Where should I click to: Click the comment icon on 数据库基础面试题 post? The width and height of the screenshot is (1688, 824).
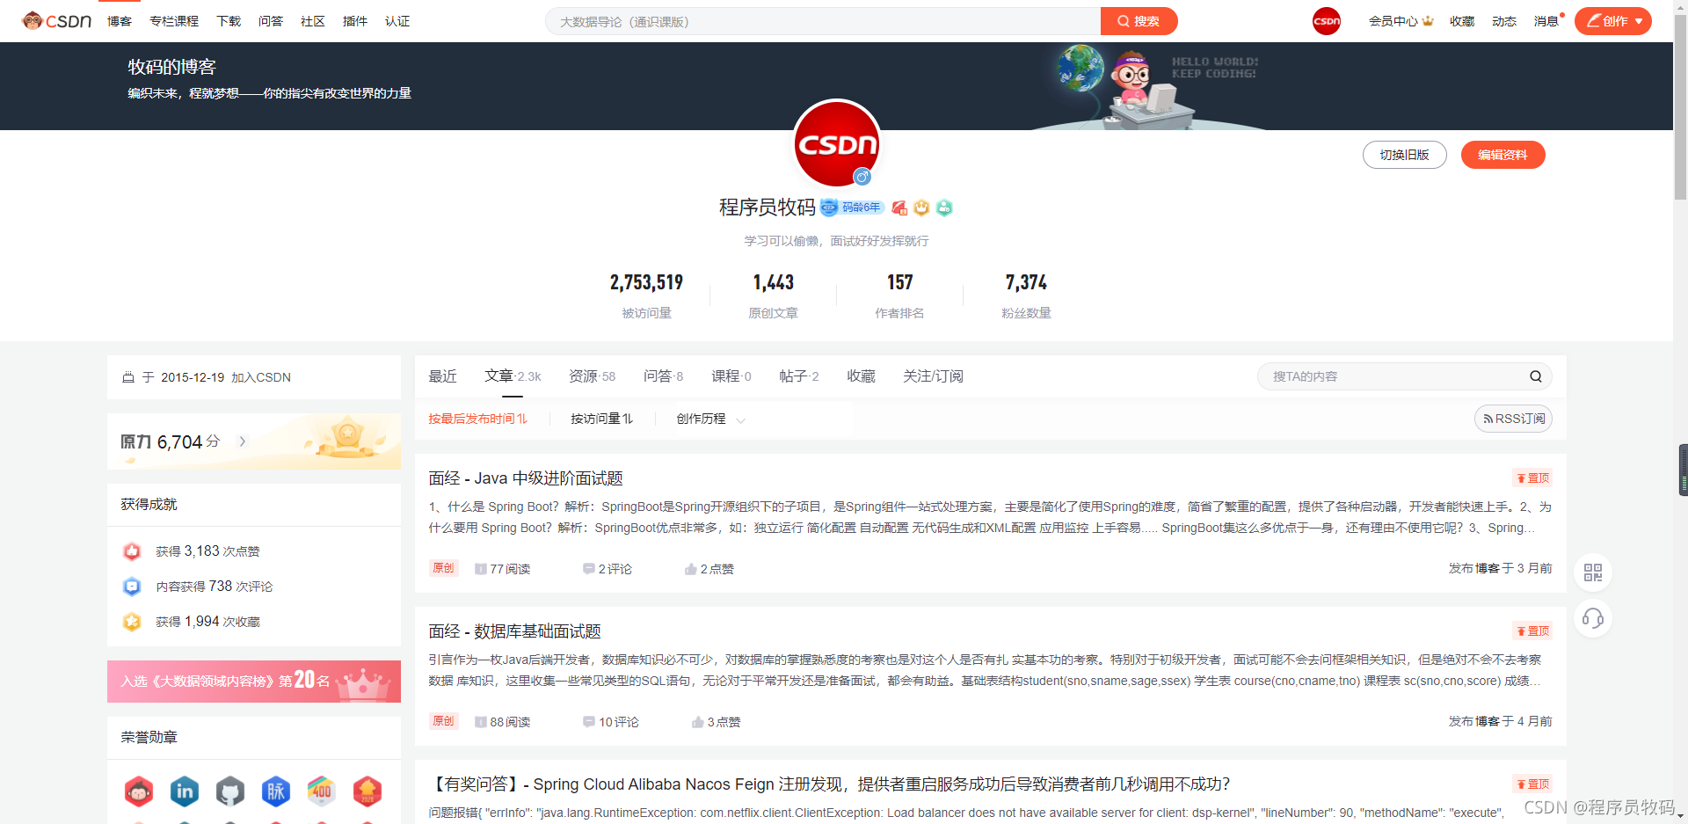point(589,722)
